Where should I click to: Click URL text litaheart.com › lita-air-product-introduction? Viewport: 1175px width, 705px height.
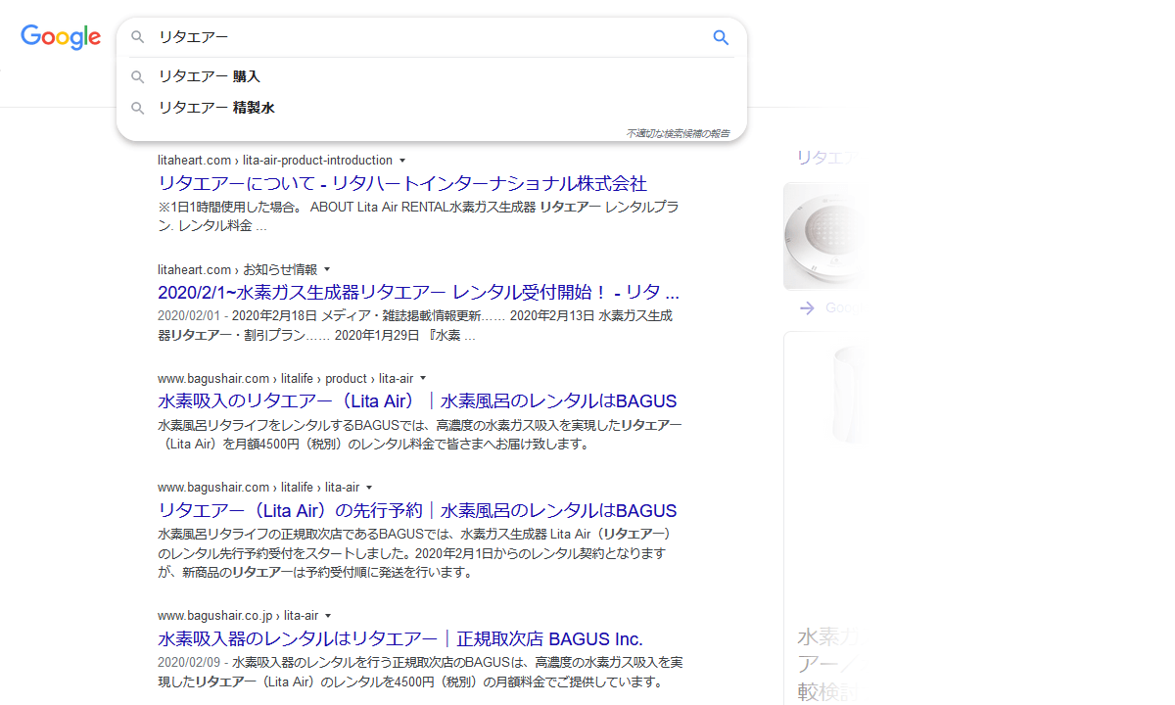coord(275,160)
